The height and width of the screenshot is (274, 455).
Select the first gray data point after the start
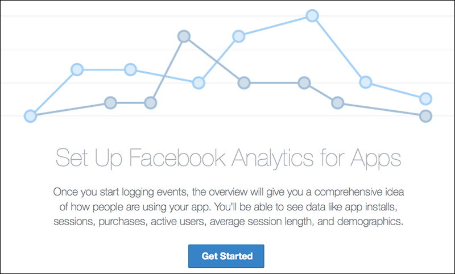click(x=110, y=103)
